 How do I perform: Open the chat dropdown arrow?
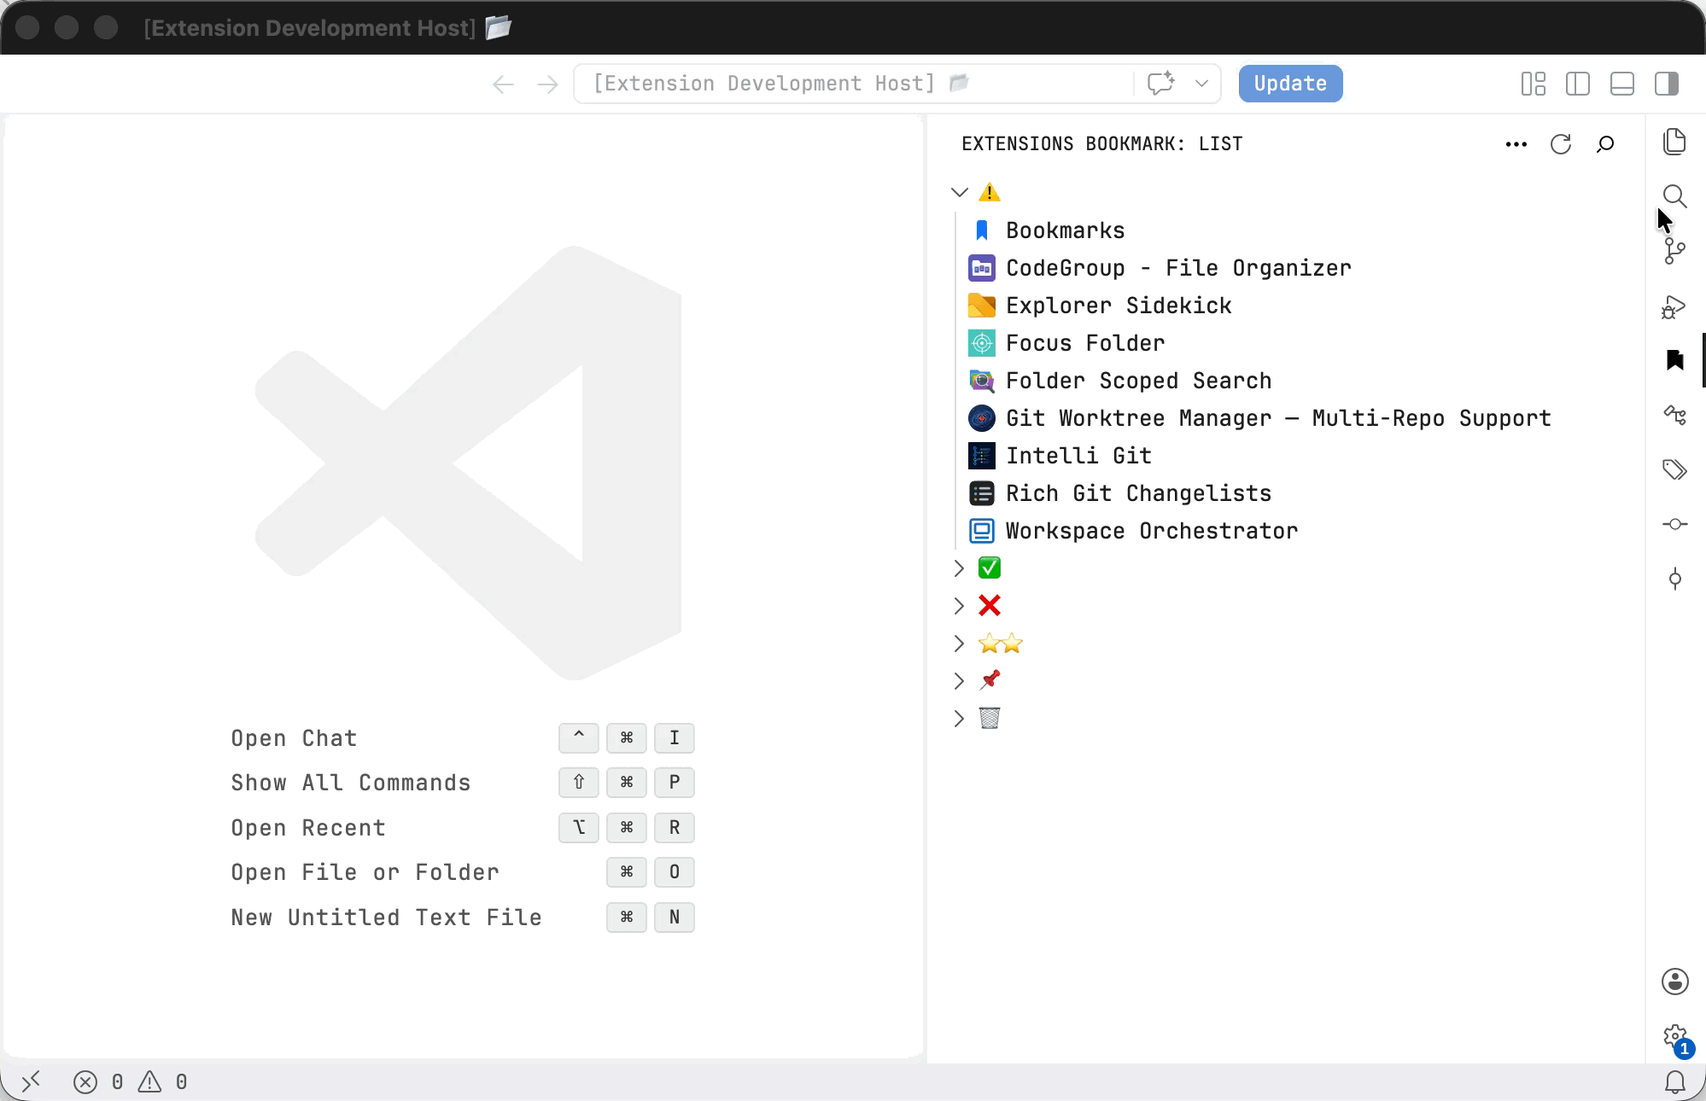click(x=1201, y=84)
